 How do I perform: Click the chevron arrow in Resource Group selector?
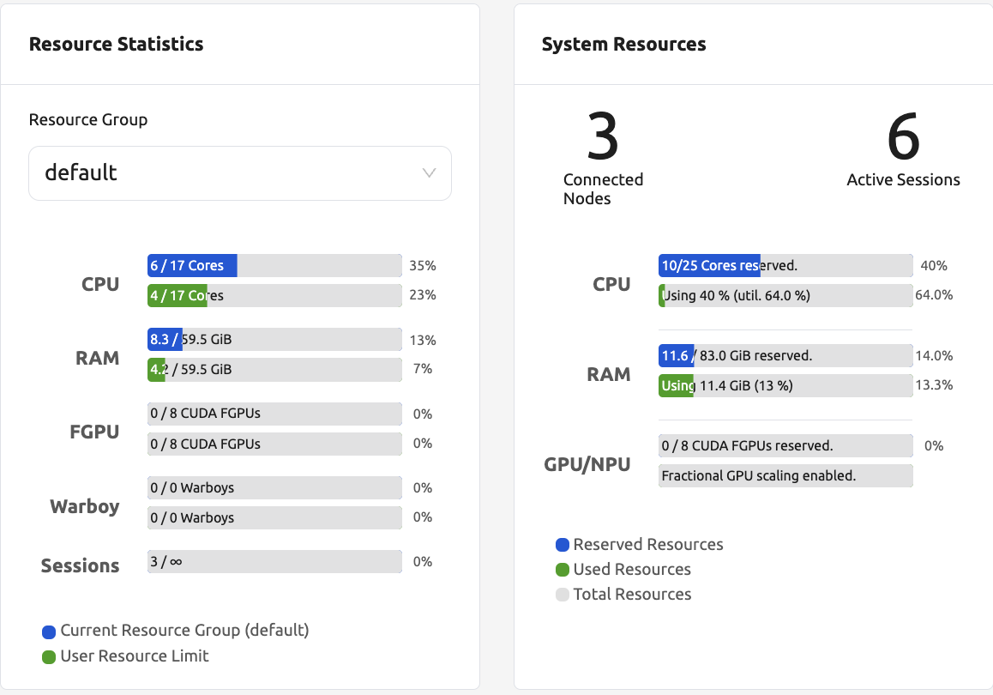tap(430, 173)
